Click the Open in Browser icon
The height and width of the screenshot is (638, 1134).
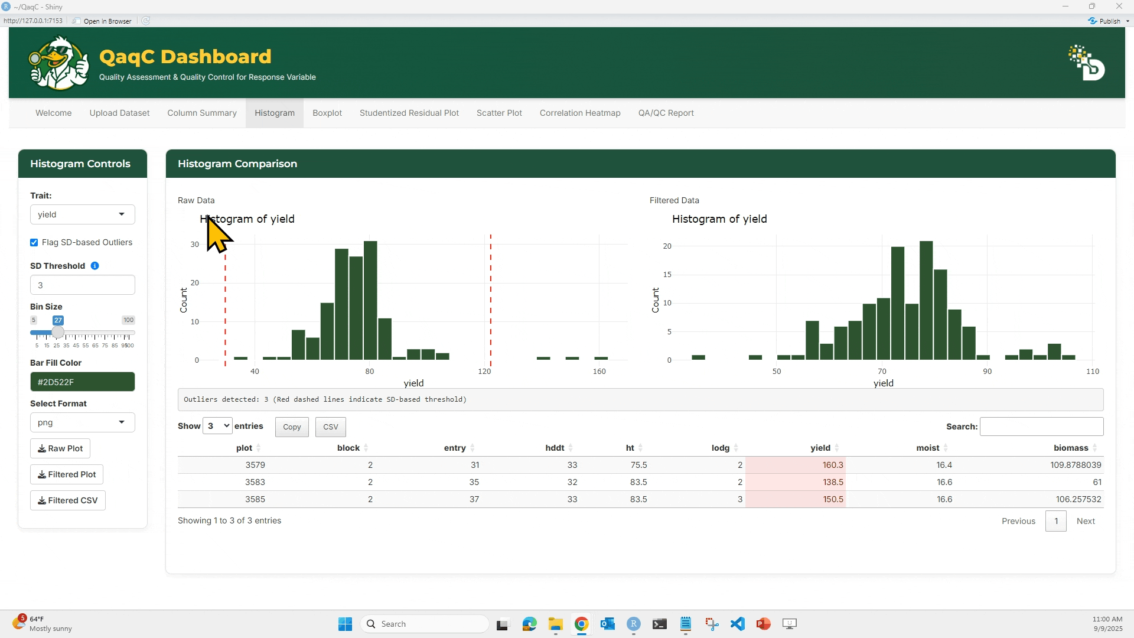pos(77,21)
